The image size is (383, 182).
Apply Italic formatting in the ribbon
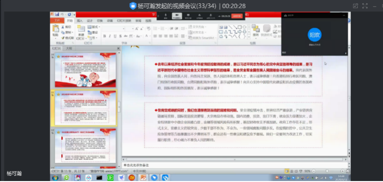pos(109,36)
